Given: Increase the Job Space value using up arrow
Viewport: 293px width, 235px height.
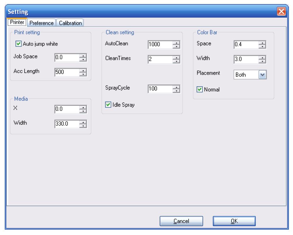Looking at the screenshot, I should click(83, 56).
